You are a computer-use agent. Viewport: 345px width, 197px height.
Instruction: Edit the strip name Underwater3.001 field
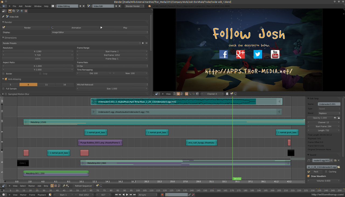(329, 104)
